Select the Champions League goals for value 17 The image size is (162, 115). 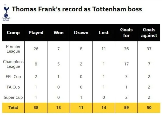point(126,64)
